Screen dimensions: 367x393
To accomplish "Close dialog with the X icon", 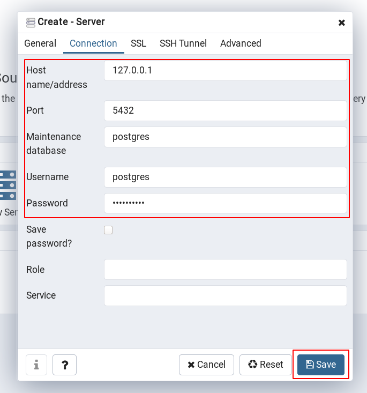I will (x=341, y=23).
